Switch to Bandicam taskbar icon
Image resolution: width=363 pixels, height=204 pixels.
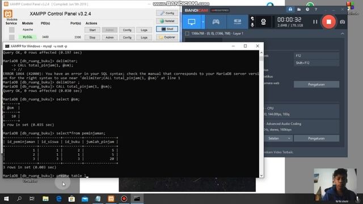[124, 199]
